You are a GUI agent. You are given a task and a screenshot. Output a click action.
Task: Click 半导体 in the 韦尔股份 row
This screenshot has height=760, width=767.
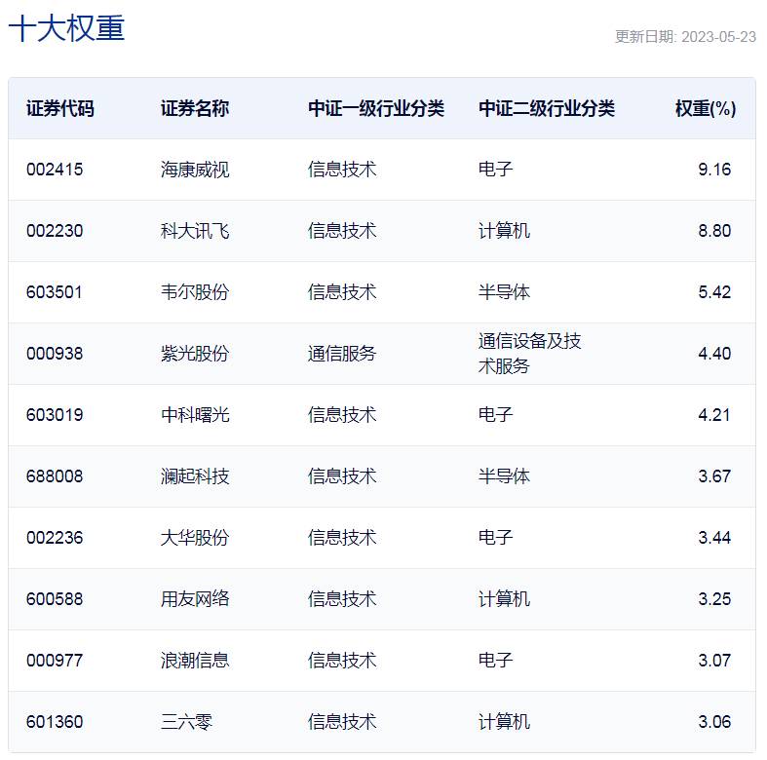504,292
